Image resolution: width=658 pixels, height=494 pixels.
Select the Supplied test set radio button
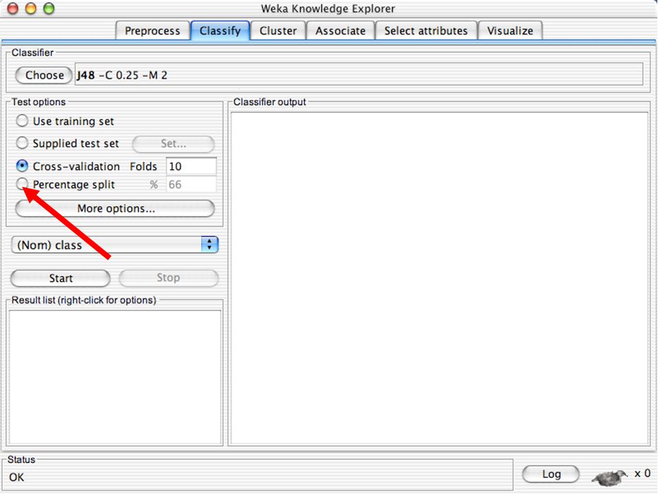point(22,143)
